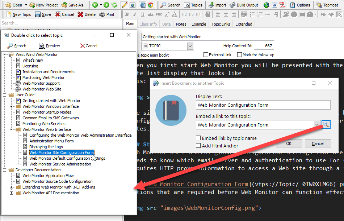
Task: Click the Save disk button
Action: tap(43, 14)
